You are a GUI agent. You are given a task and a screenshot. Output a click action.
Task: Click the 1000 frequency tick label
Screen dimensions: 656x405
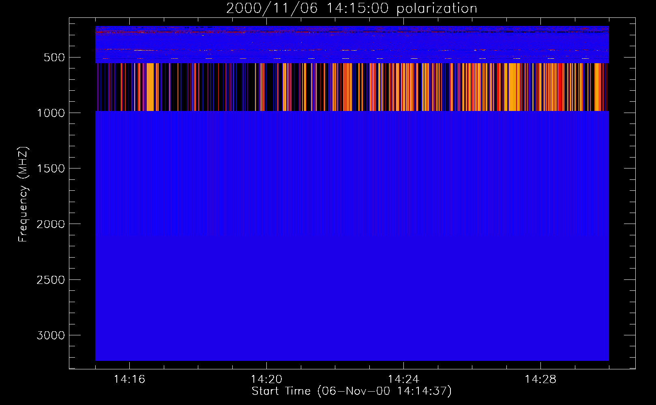tap(51, 113)
